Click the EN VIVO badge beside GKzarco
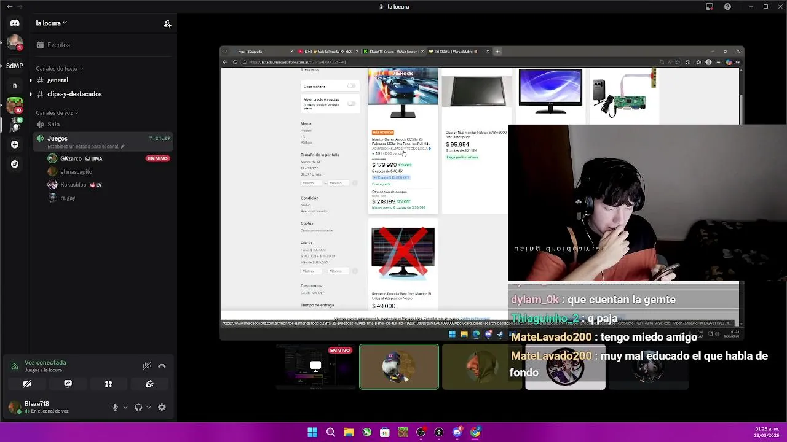This screenshot has height=442, width=787. [157, 158]
